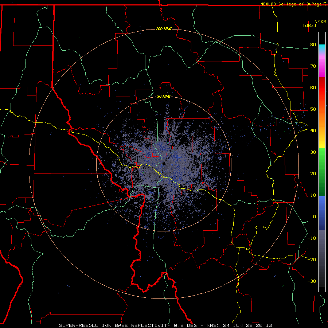Click the -20 value on the dBZ scale

[312, 259]
